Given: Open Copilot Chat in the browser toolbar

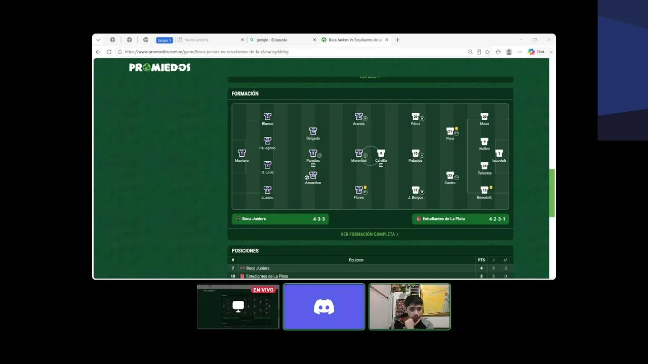Looking at the screenshot, I should tap(536, 52).
